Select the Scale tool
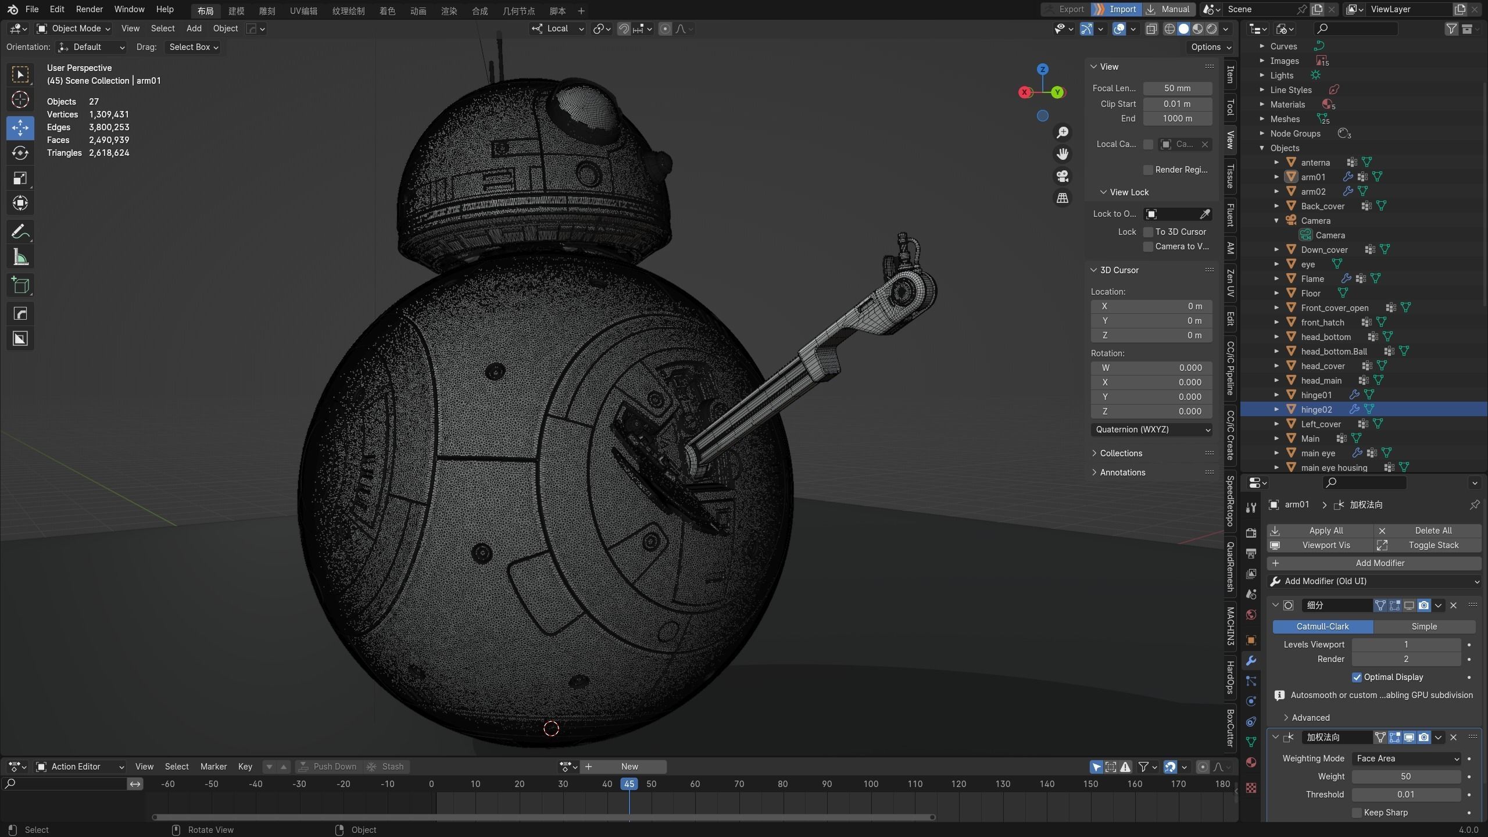This screenshot has width=1488, height=837. 20,178
